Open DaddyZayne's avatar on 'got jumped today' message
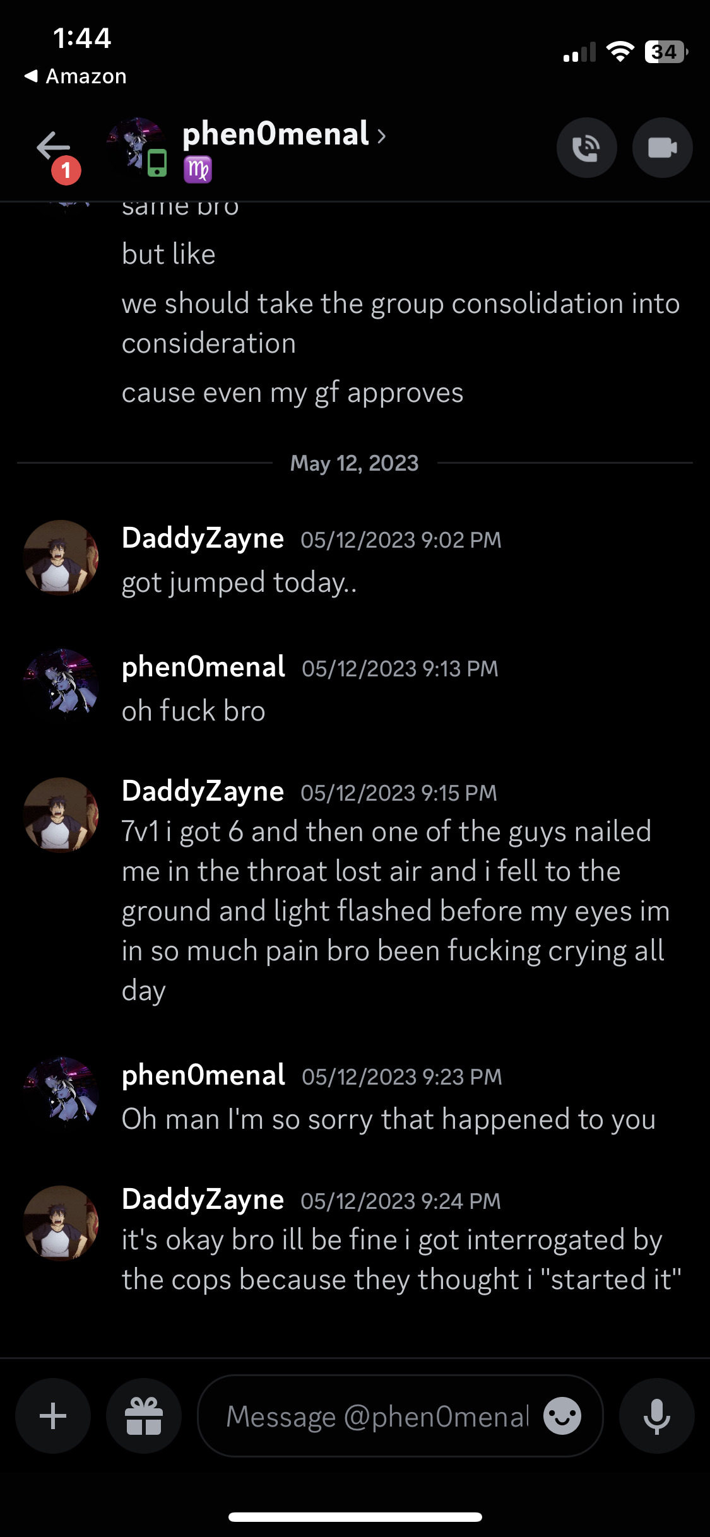 (x=61, y=558)
